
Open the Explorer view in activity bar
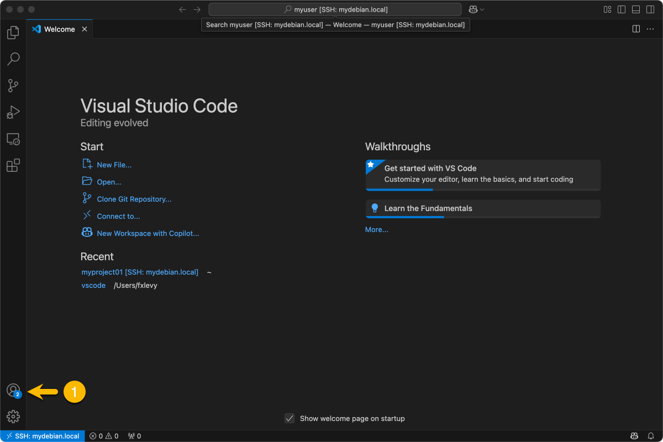pos(13,33)
